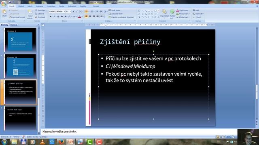Toggle Italic formatting
The height and width of the screenshot is (145, 259).
click(54, 17)
